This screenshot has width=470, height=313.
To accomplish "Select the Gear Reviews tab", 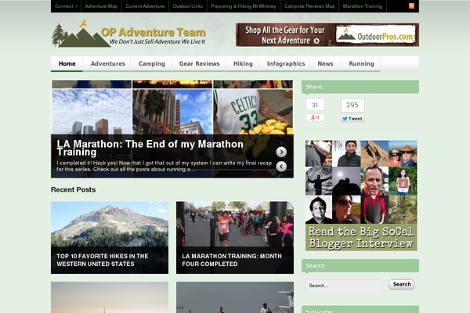I will [x=199, y=63].
